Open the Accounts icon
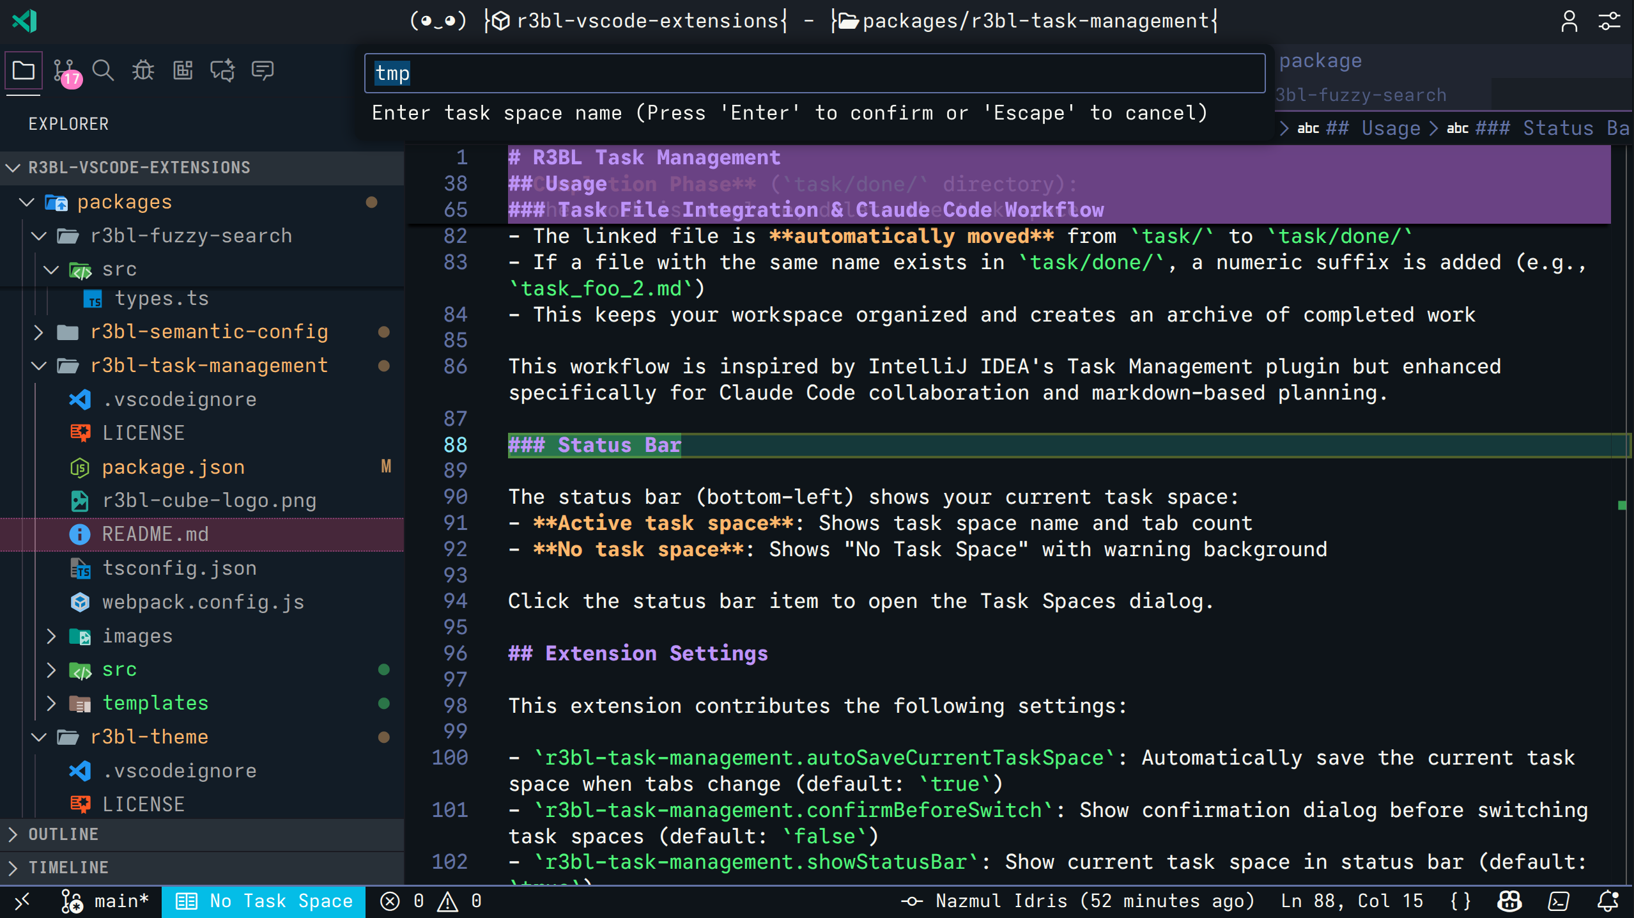 coord(1570,21)
